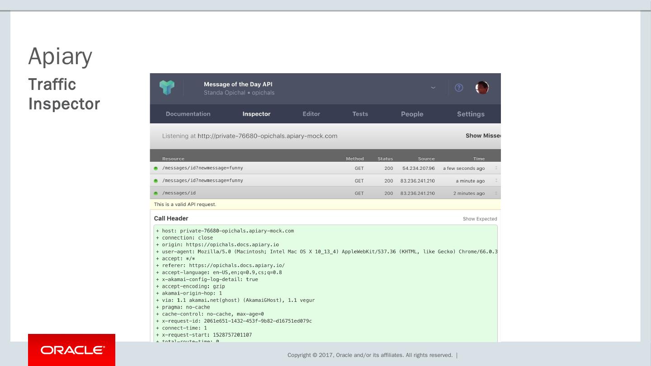Expand the 'a minute ago' request row arrows

click(496, 181)
